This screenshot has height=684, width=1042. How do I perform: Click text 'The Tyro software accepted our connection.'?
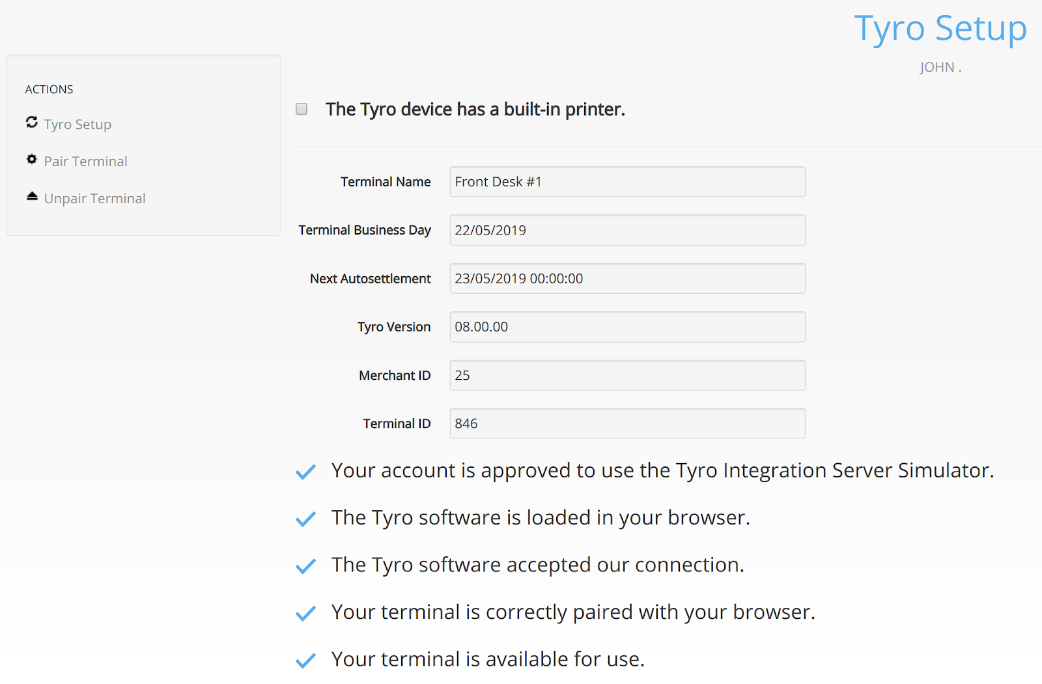pos(538,565)
